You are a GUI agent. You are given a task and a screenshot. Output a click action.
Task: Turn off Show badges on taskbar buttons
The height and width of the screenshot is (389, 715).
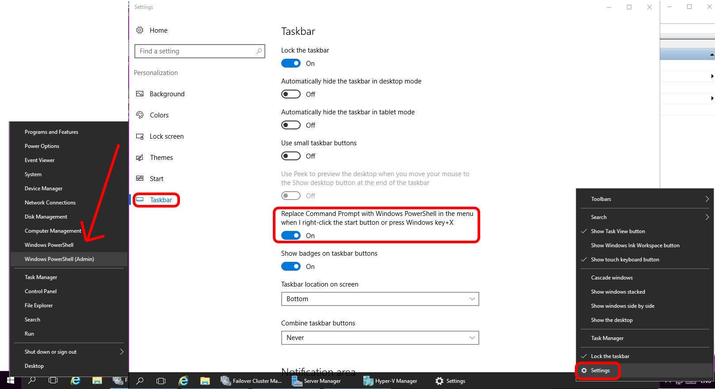pos(291,267)
